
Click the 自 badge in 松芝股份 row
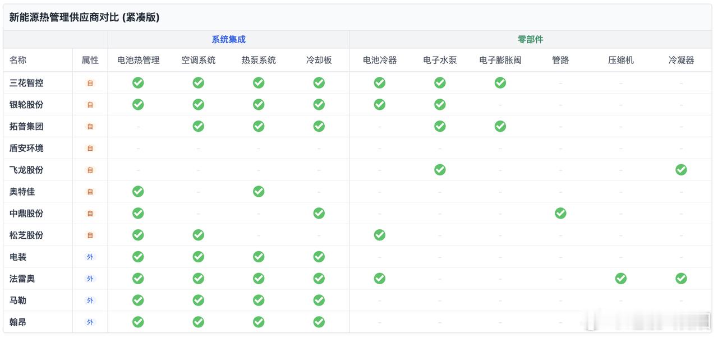90,235
